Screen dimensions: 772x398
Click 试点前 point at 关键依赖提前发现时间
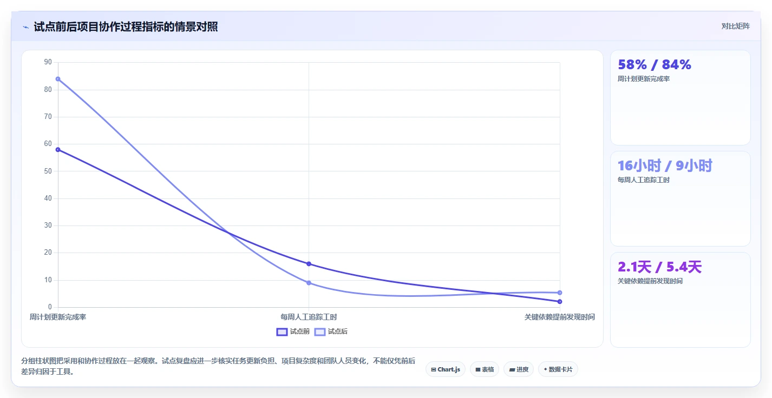560,302
